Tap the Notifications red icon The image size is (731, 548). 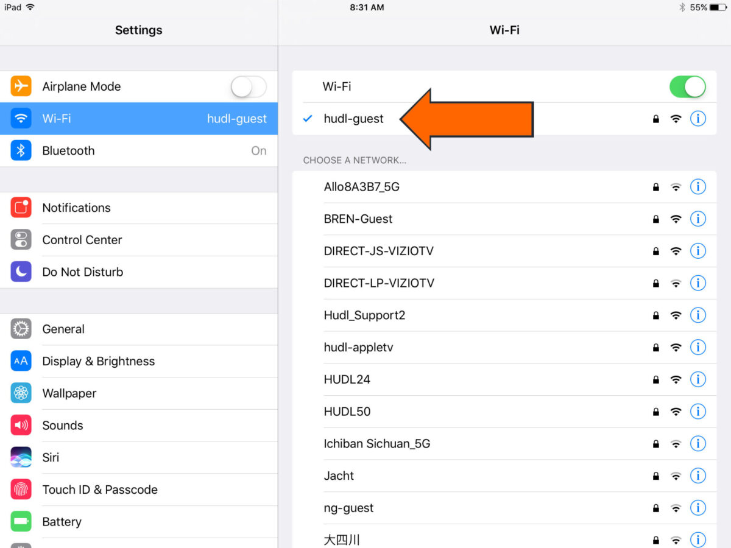(x=21, y=208)
